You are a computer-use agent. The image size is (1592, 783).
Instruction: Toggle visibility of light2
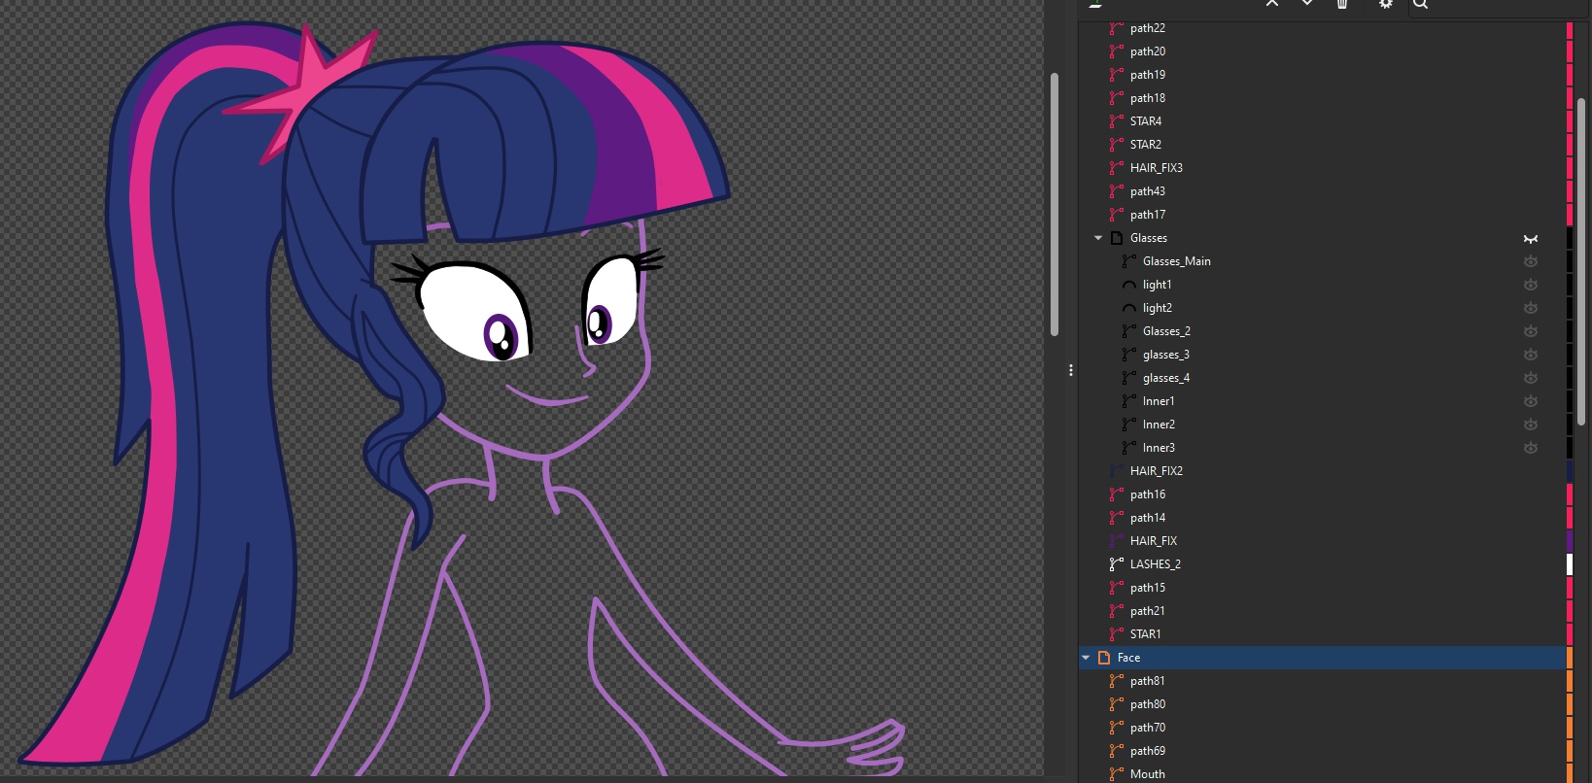(x=1531, y=308)
